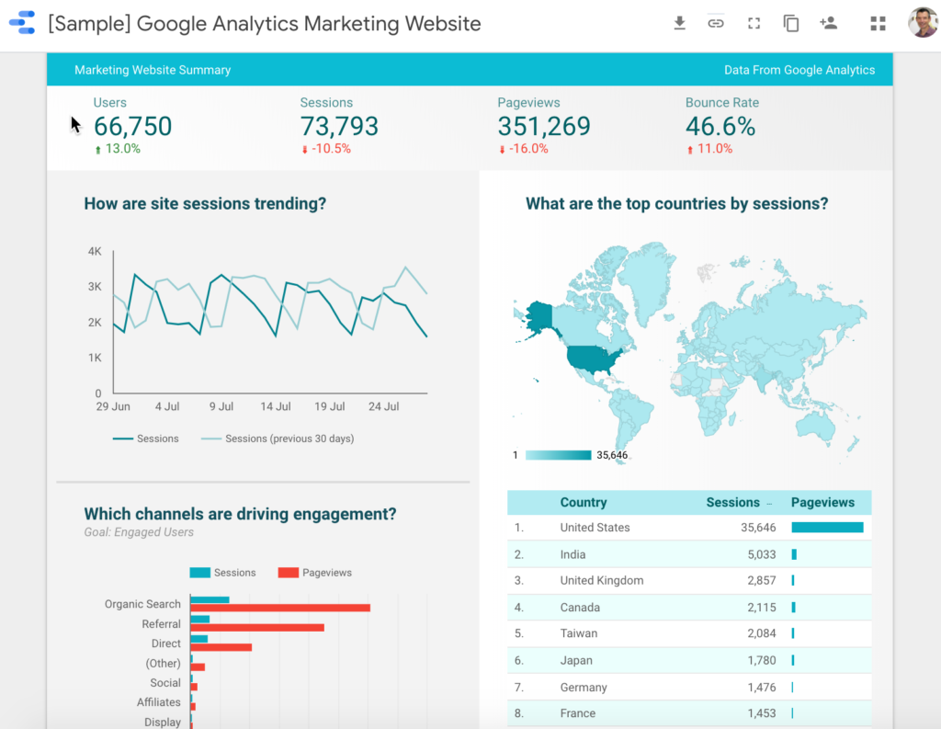Click the Sessions line legend entry
941x729 pixels.
click(x=146, y=439)
